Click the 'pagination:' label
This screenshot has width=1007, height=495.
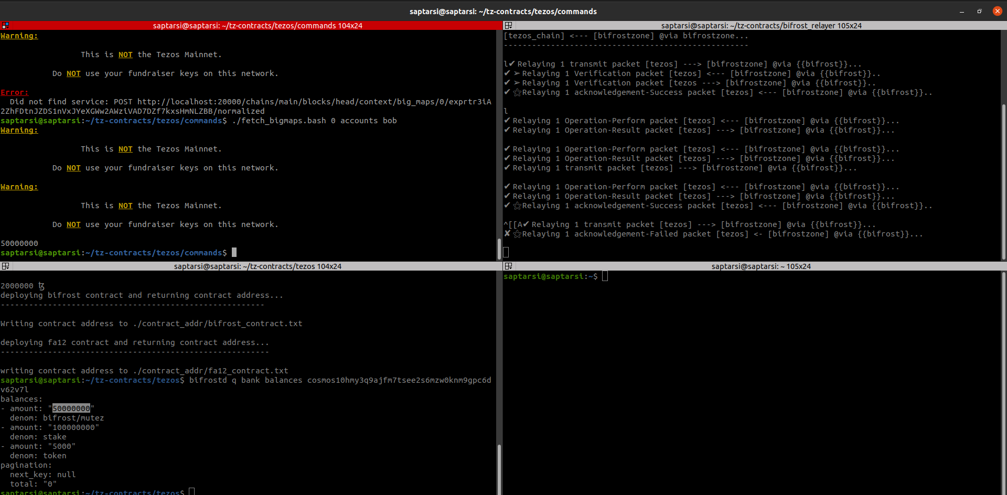(26, 465)
